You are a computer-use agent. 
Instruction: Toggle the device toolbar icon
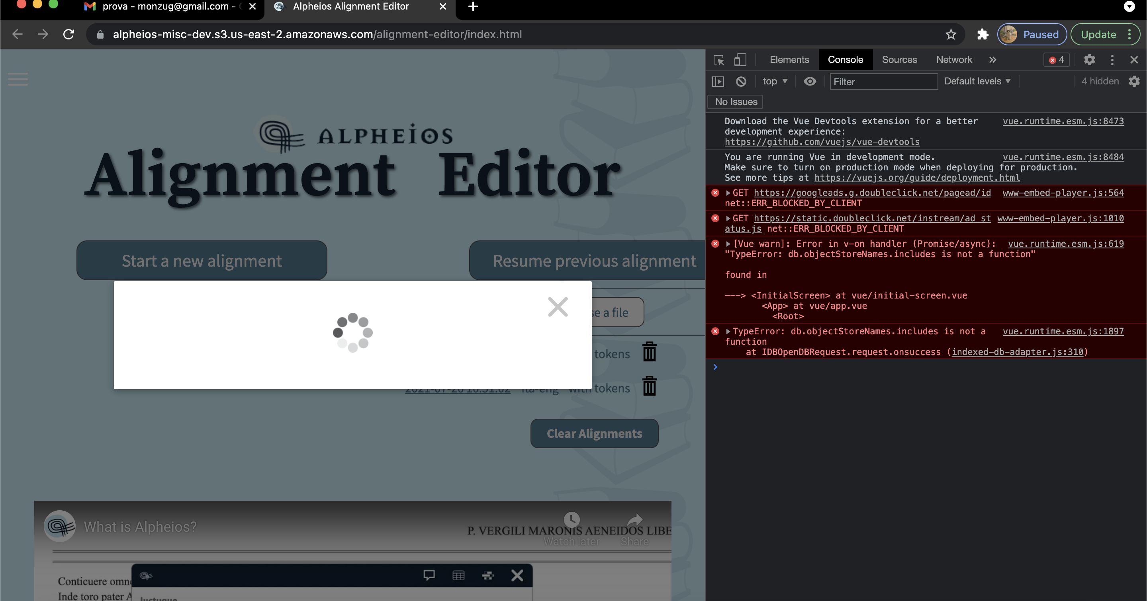pos(740,60)
